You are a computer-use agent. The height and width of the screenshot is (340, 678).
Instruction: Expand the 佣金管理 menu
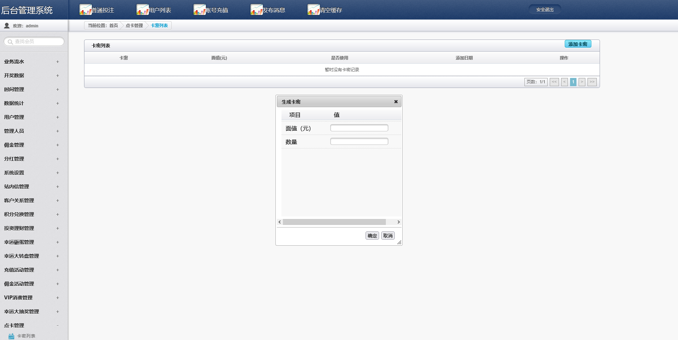tap(57, 145)
